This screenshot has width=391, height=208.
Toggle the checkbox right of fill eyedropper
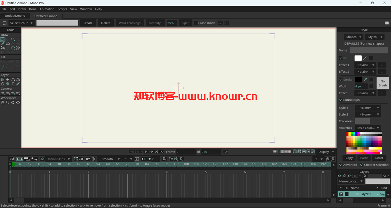371,58
